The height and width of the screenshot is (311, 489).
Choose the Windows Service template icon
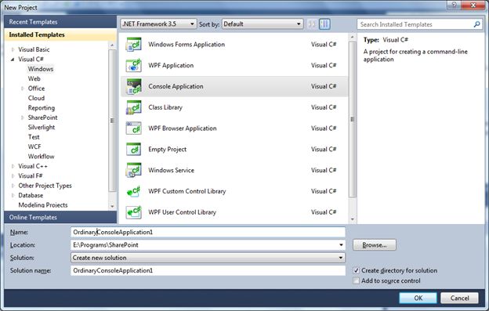point(133,170)
